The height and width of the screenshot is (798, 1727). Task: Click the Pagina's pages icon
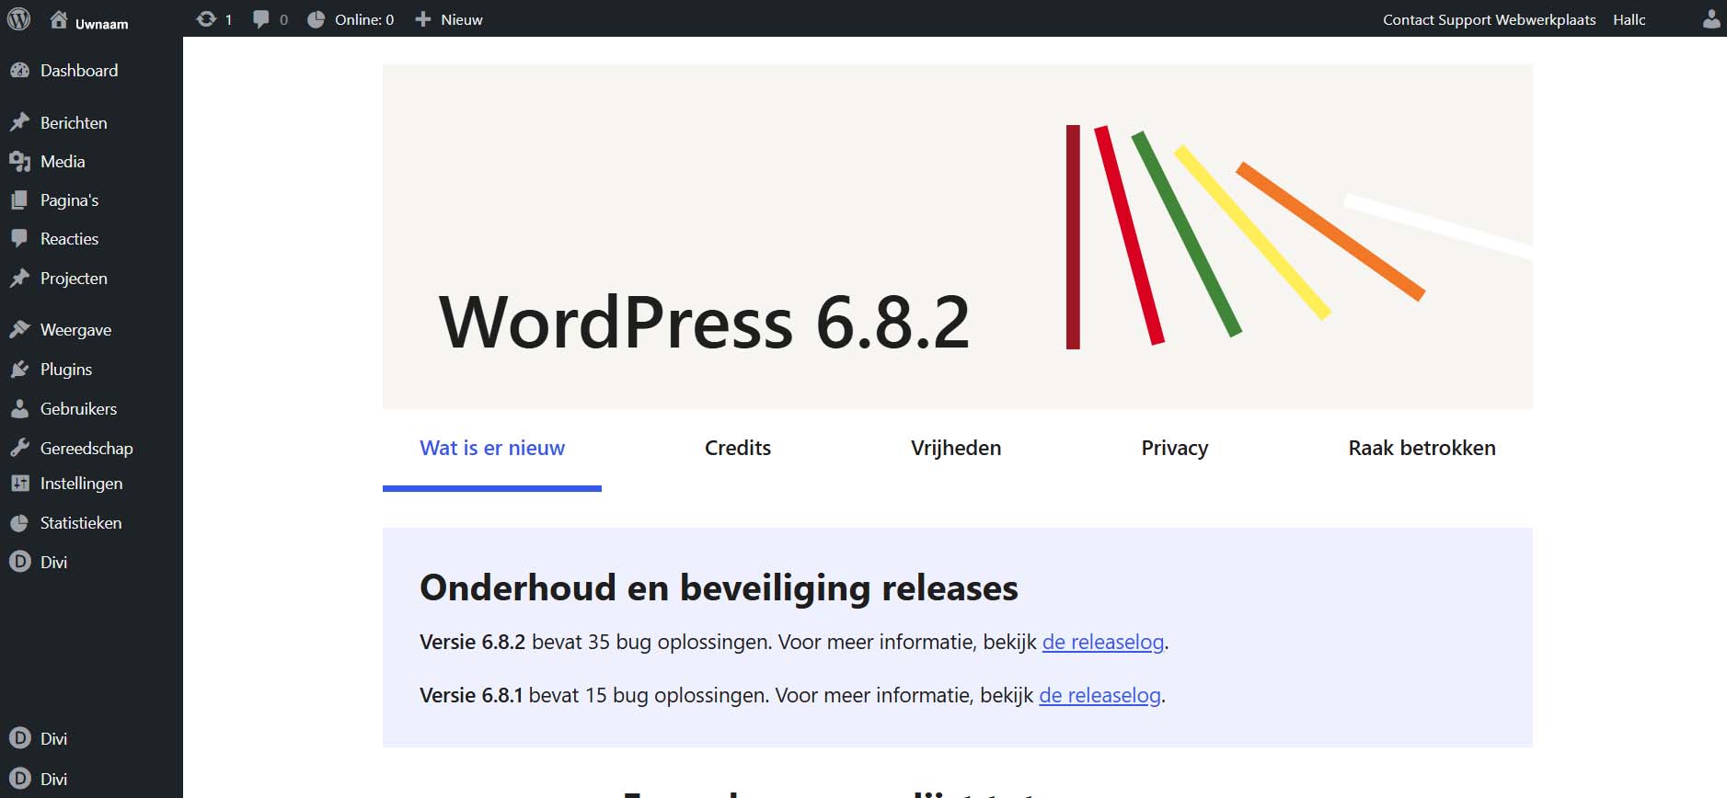pos(19,200)
